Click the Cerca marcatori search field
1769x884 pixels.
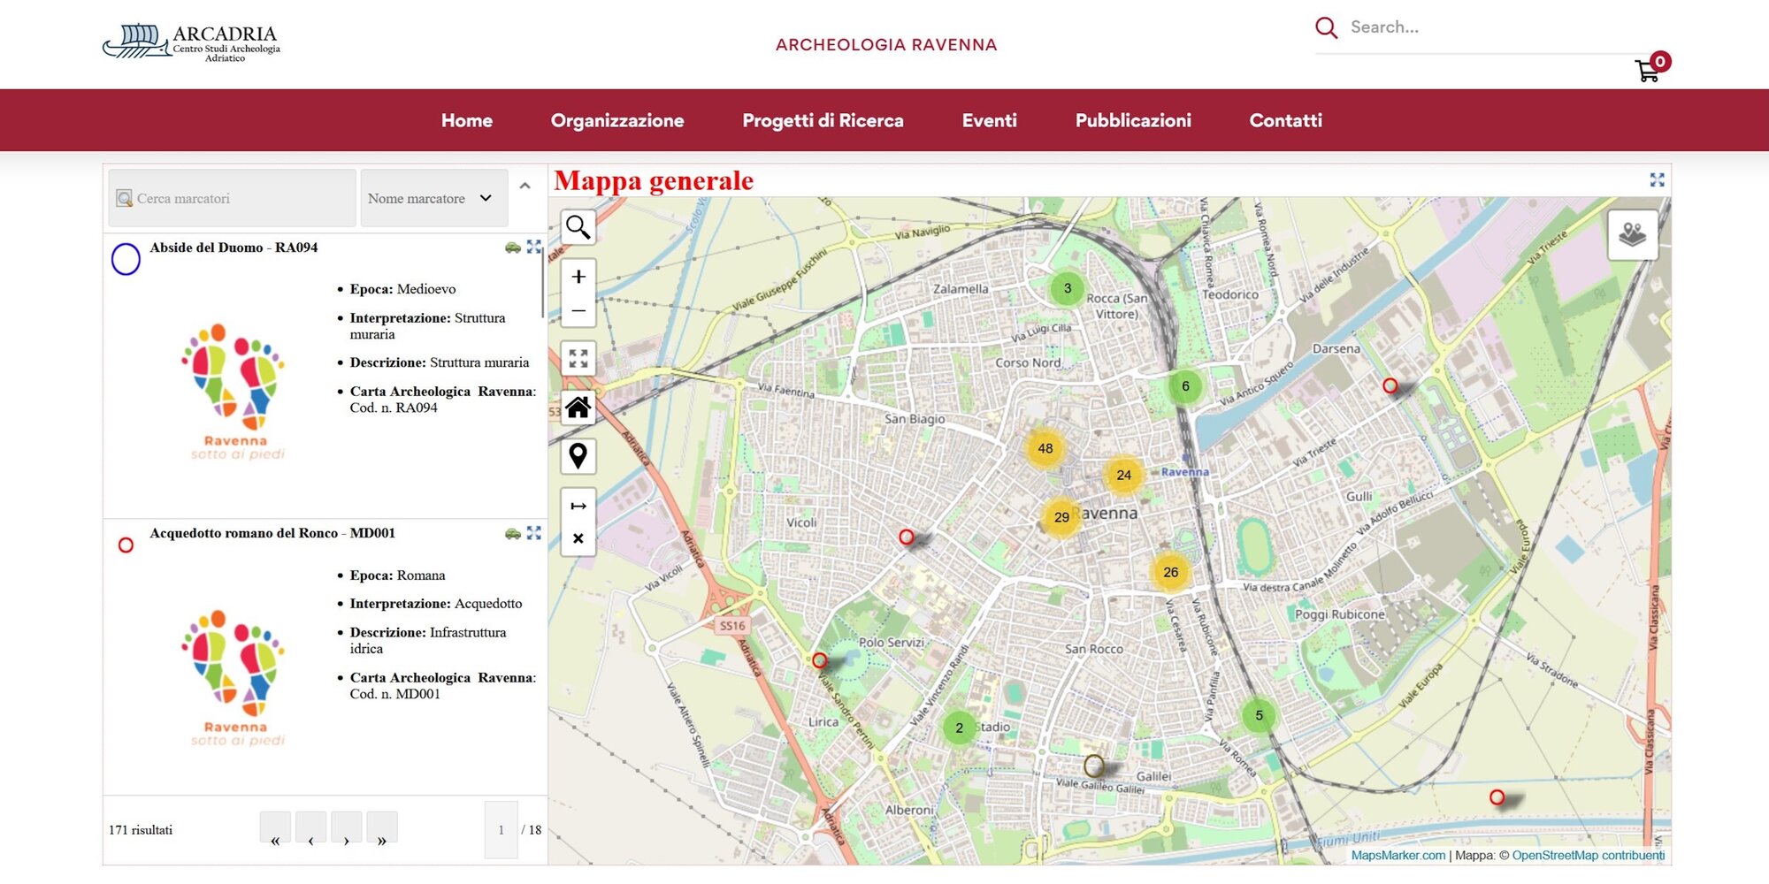coord(233,199)
